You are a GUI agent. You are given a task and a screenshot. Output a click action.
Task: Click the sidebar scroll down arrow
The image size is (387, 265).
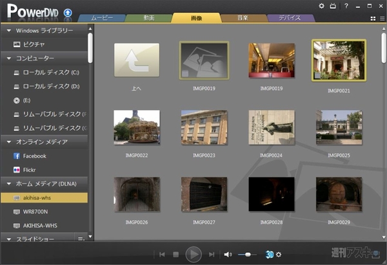pyautogui.click(x=90, y=237)
